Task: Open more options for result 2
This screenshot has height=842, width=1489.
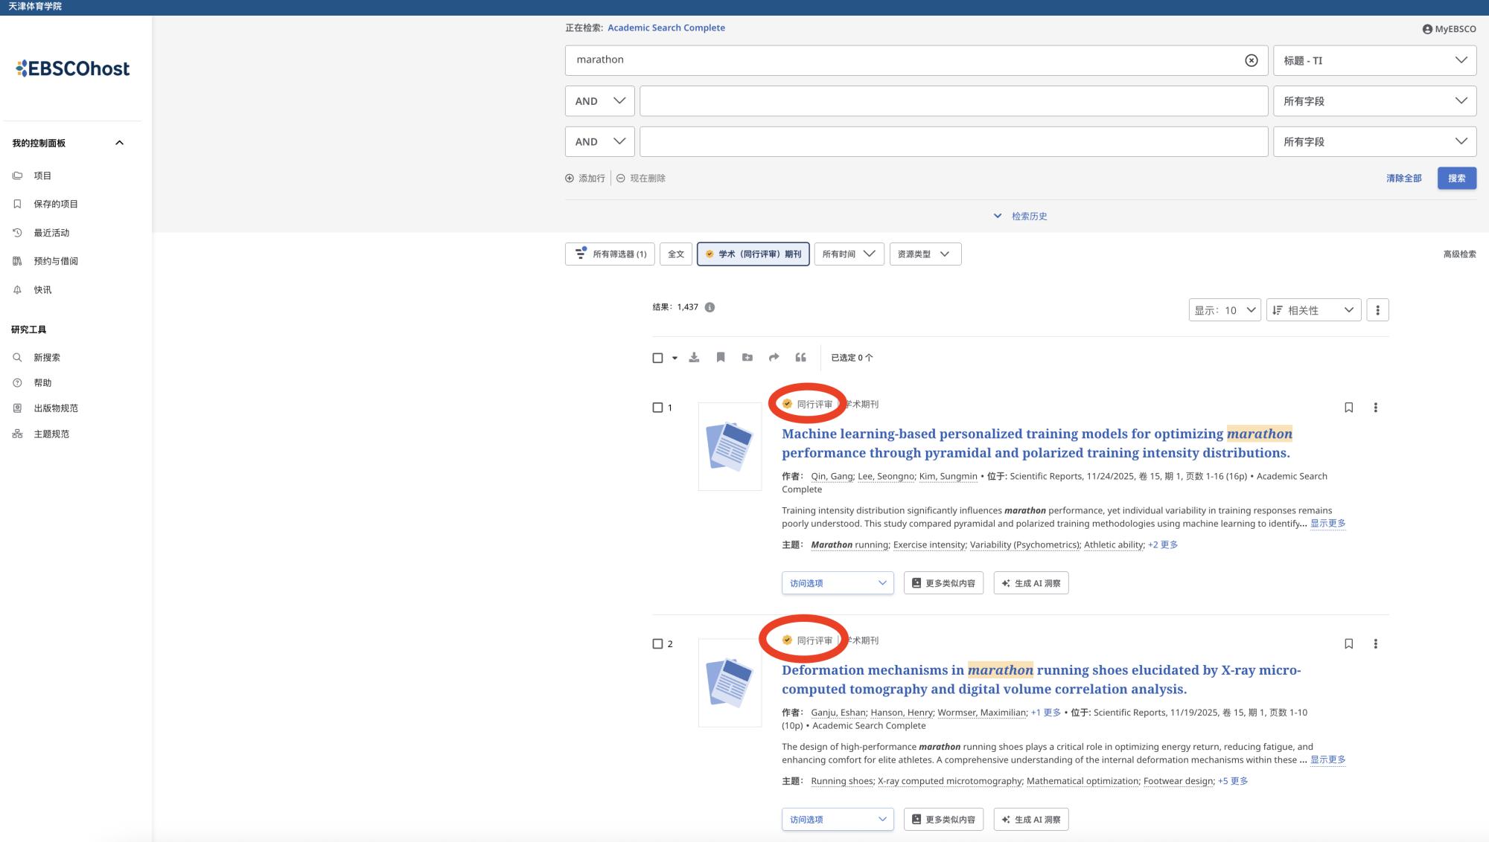Action: [1375, 644]
